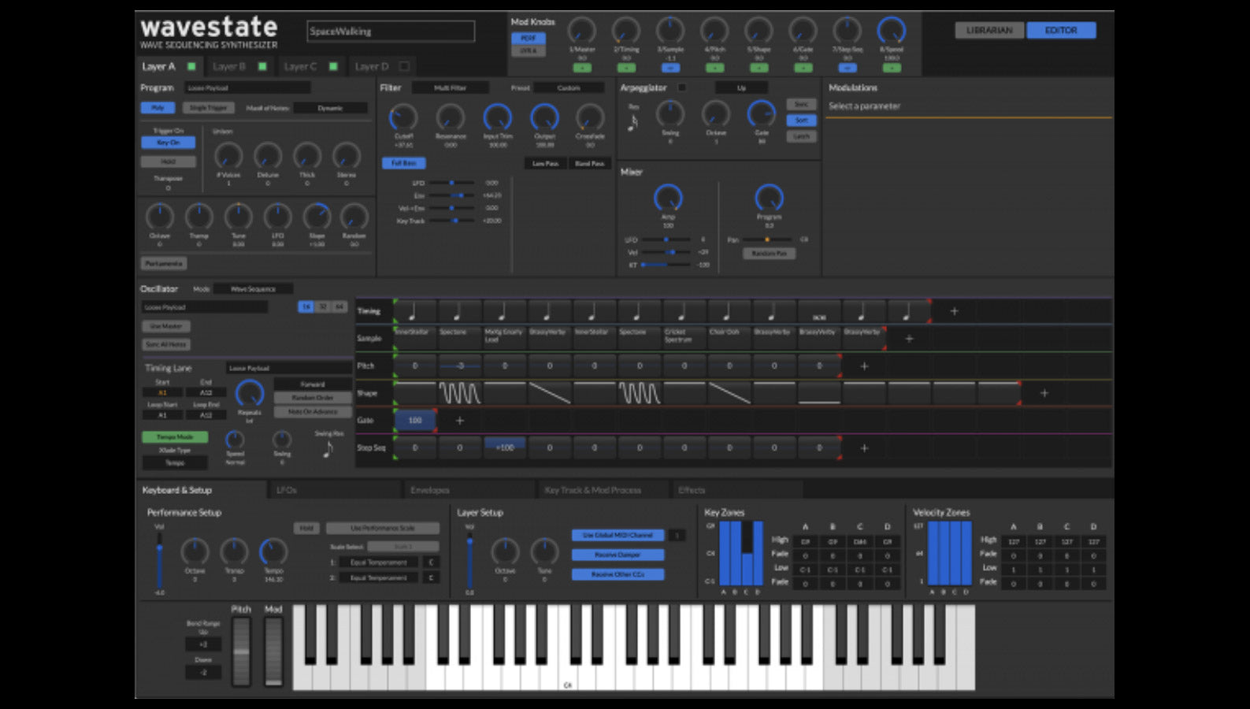Enable the Layer D checkbox
This screenshot has height=709, width=1250.
(x=404, y=66)
